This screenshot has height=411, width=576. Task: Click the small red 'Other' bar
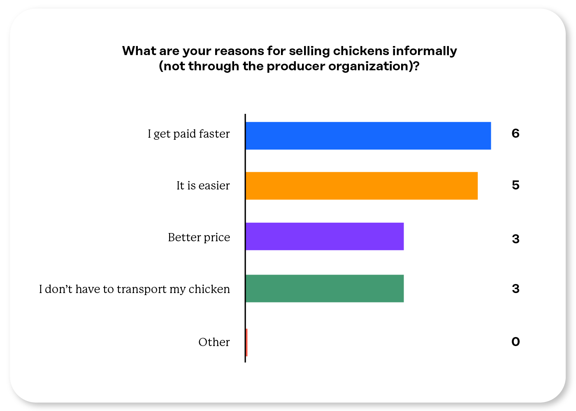pos(246,342)
